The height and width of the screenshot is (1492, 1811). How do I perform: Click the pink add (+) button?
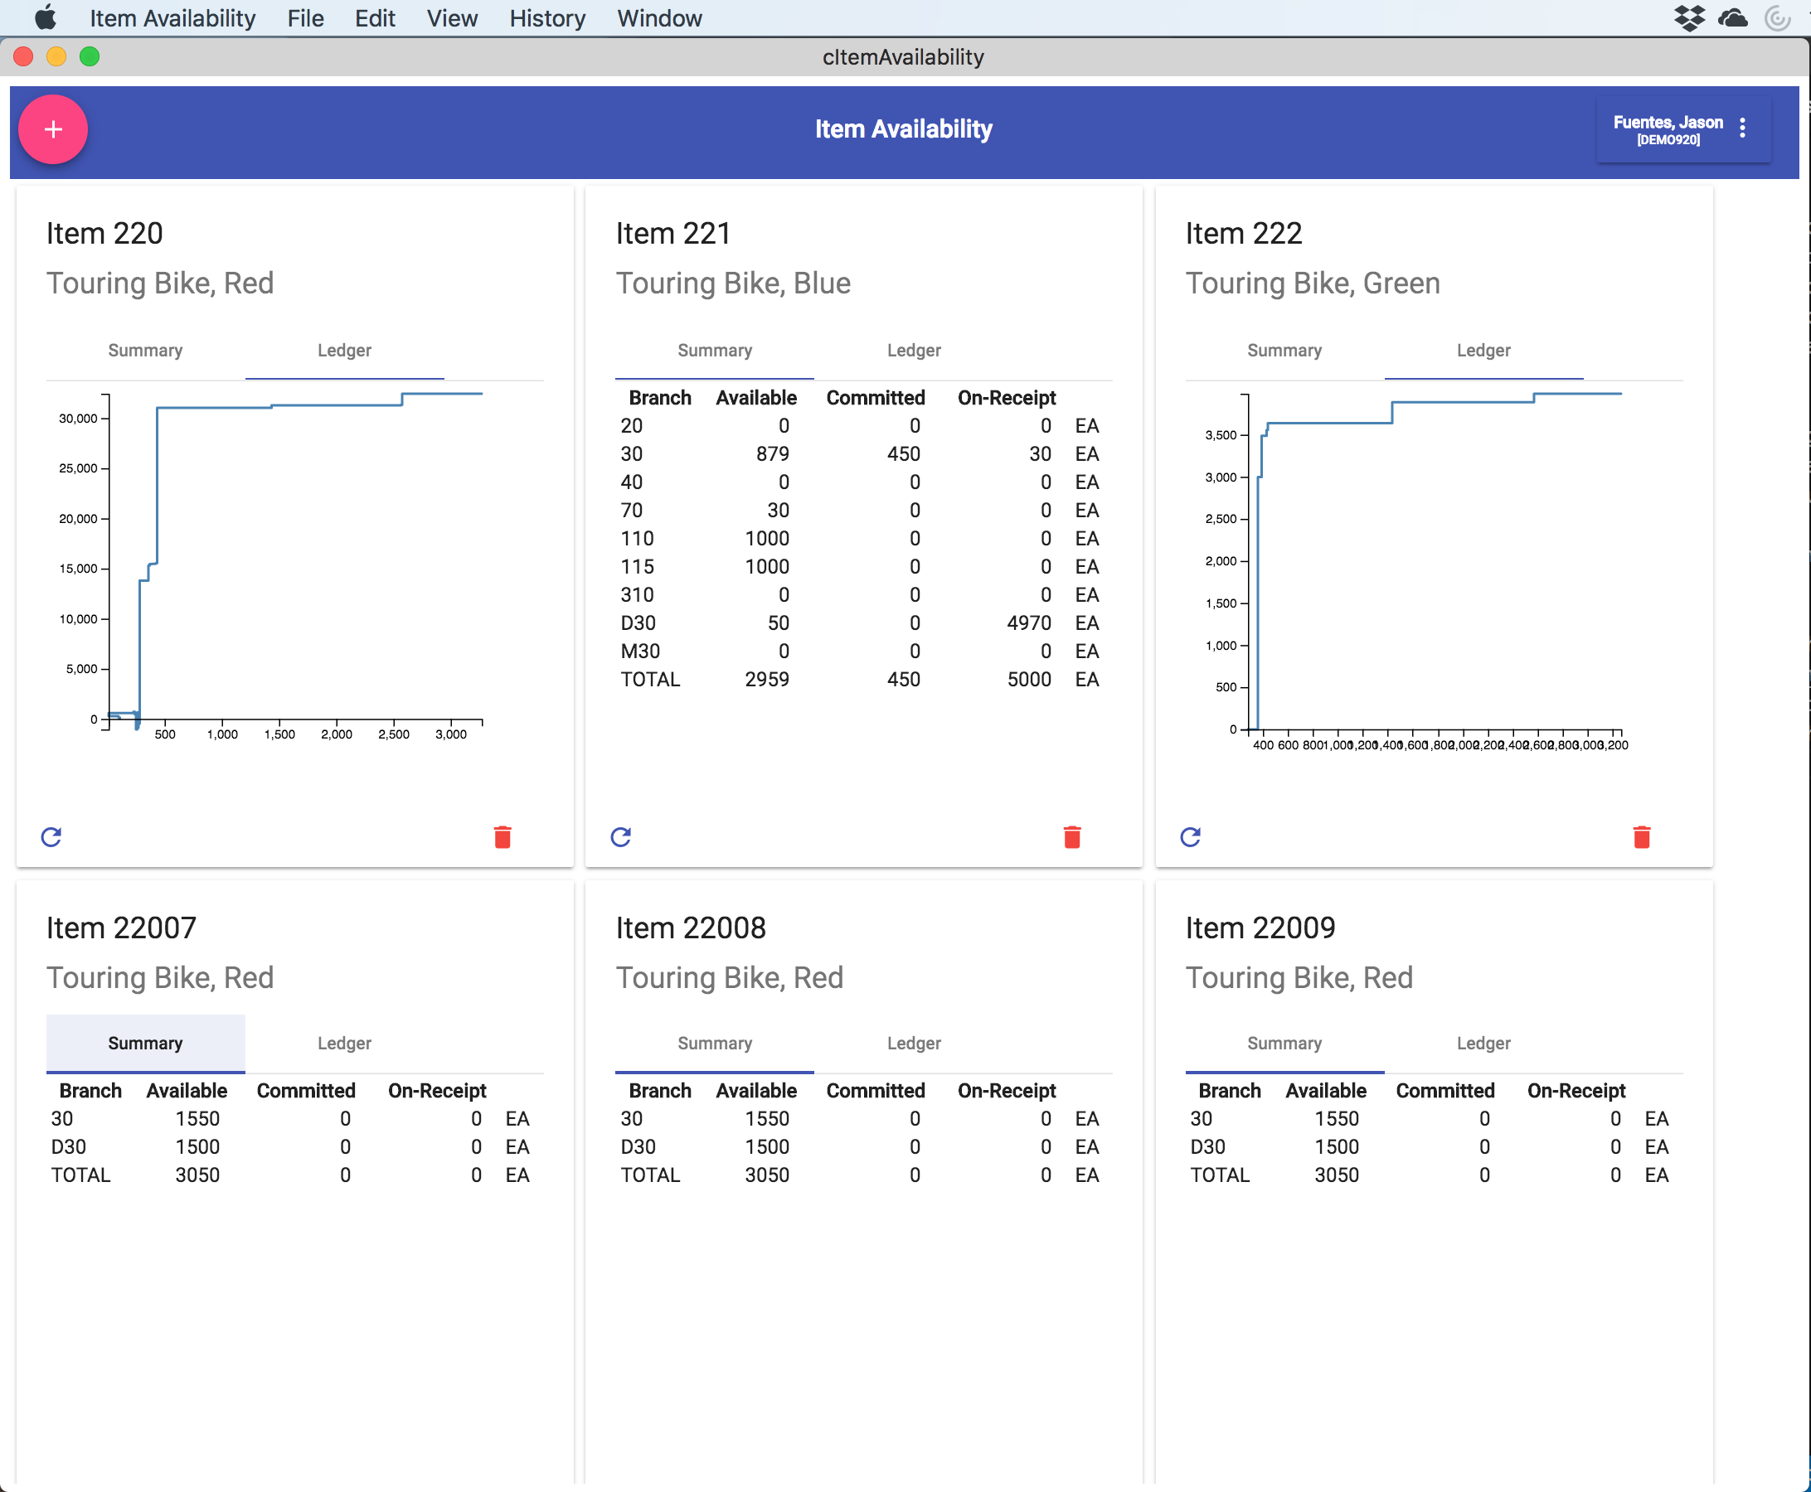[x=51, y=126]
